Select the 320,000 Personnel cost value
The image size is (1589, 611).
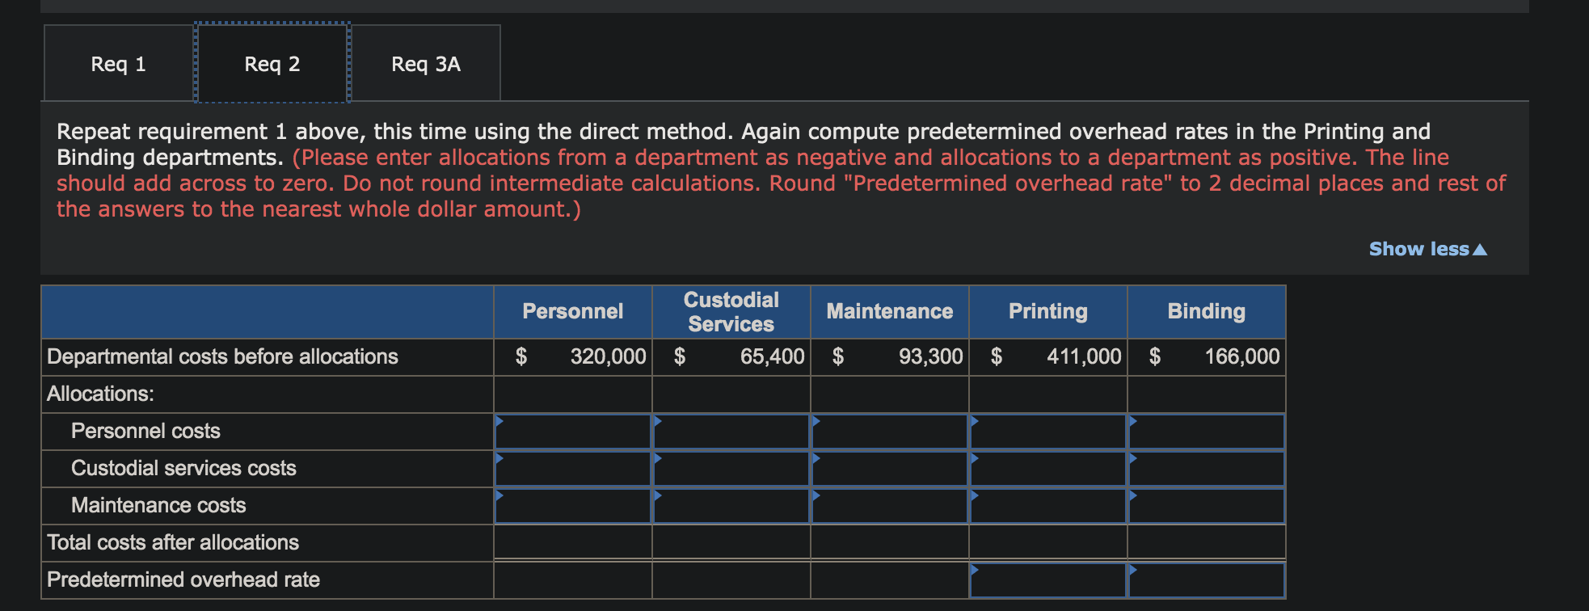point(608,356)
